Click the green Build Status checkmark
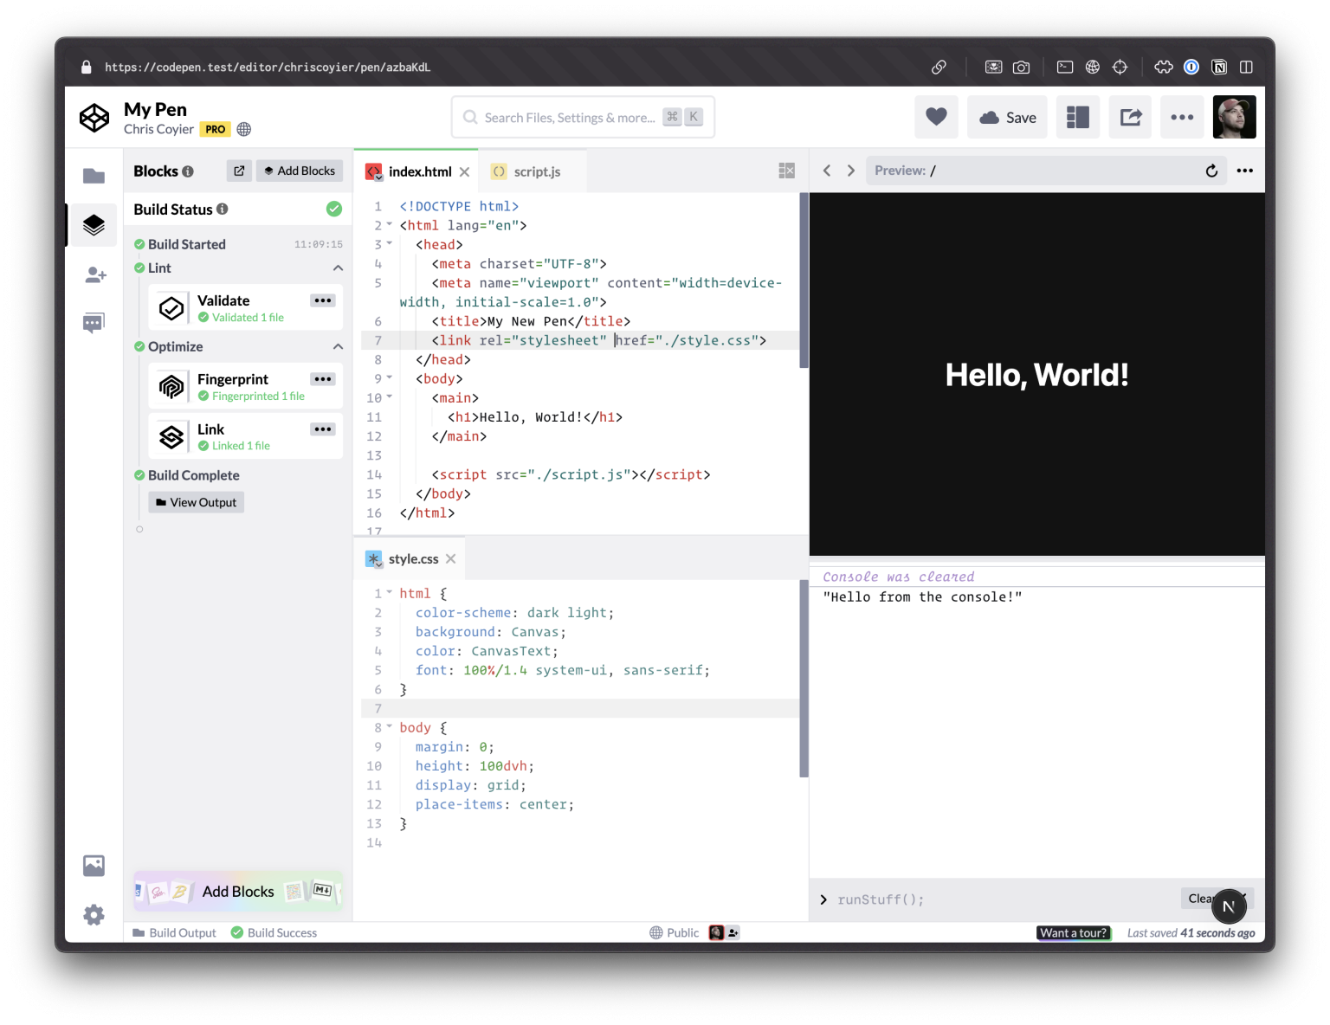The height and width of the screenshot is (1025, 1330). click(x=334, y=209)
